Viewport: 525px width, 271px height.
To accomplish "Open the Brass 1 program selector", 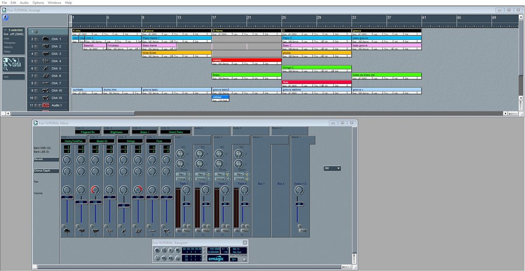I will pyautogui.click(x=144, y=132).
